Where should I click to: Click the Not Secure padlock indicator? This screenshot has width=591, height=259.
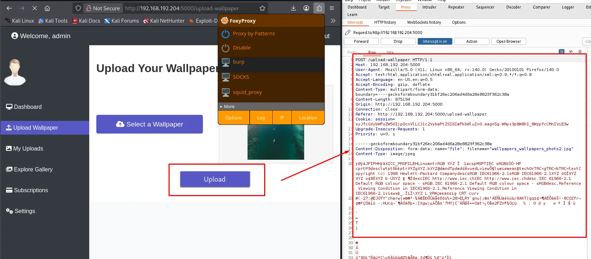[x=103, y=8]
